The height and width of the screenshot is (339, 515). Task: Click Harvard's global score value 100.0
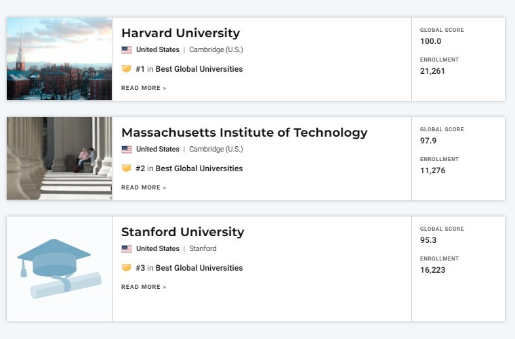coord(430,41)
